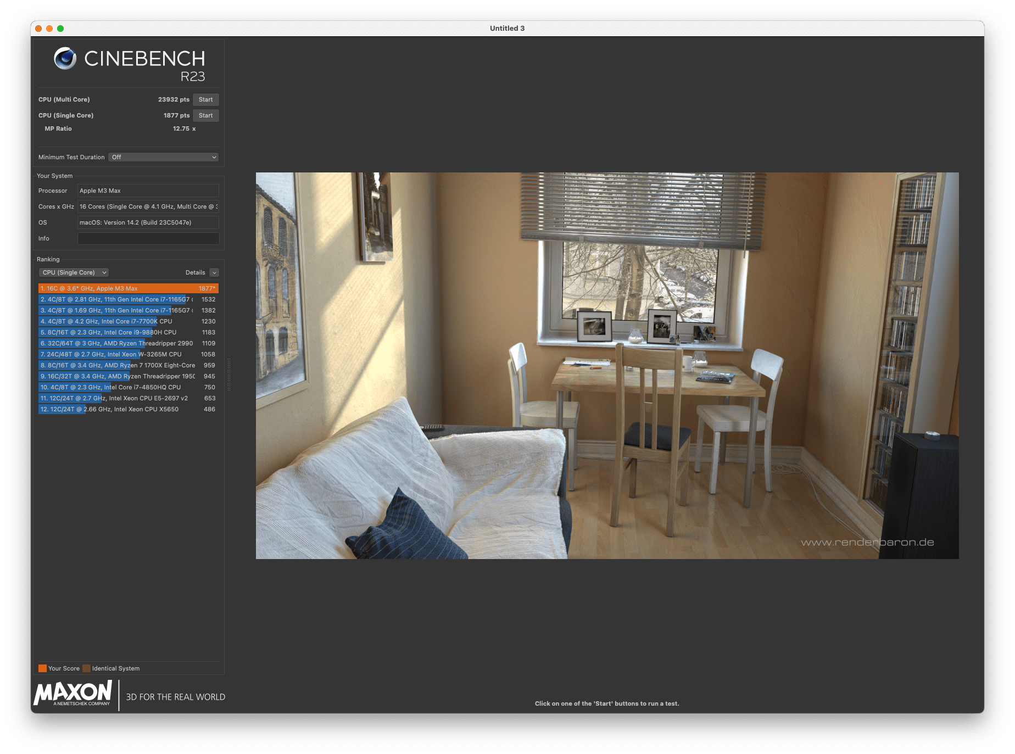The width and height of the screenshot is (1015, 754).
Task: Select ranking row 2 with score 1532
Action: click(x=129, y=299)
